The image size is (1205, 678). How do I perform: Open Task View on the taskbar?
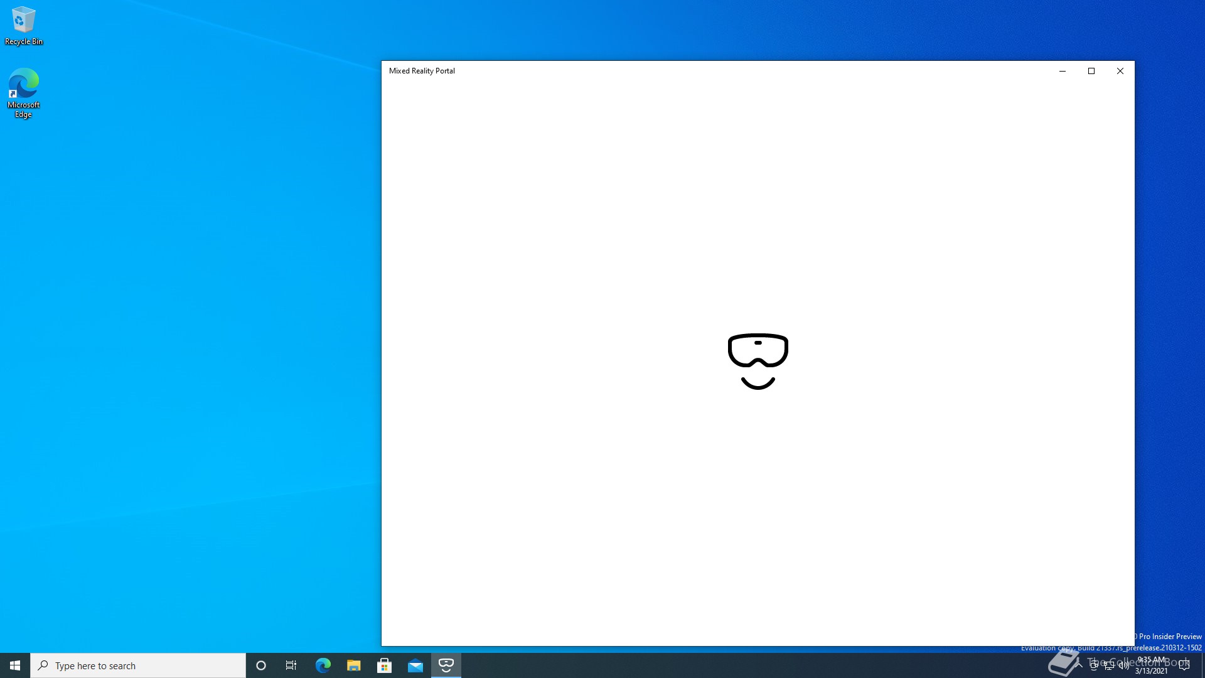point(291,665)
